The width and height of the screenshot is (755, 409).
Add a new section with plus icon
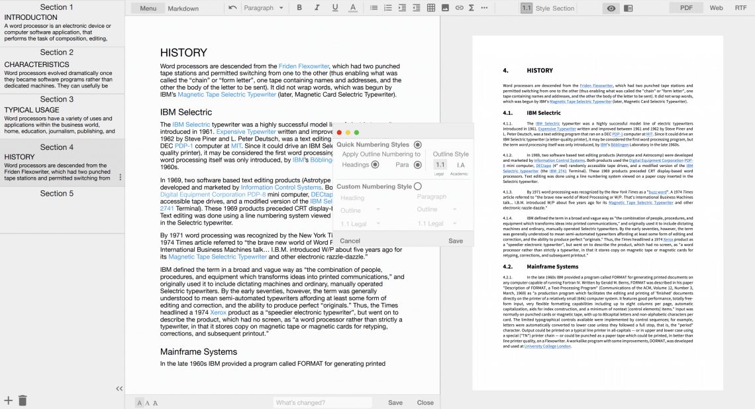pyautogui.click(x=8, y=400)
